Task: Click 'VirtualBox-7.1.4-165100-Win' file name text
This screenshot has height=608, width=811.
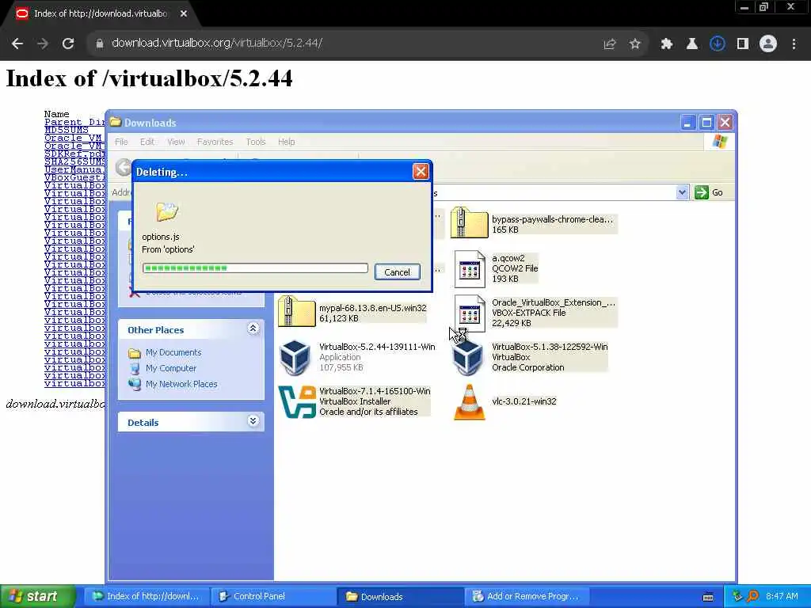Action: pyautogui.click(x=375, y=391)
